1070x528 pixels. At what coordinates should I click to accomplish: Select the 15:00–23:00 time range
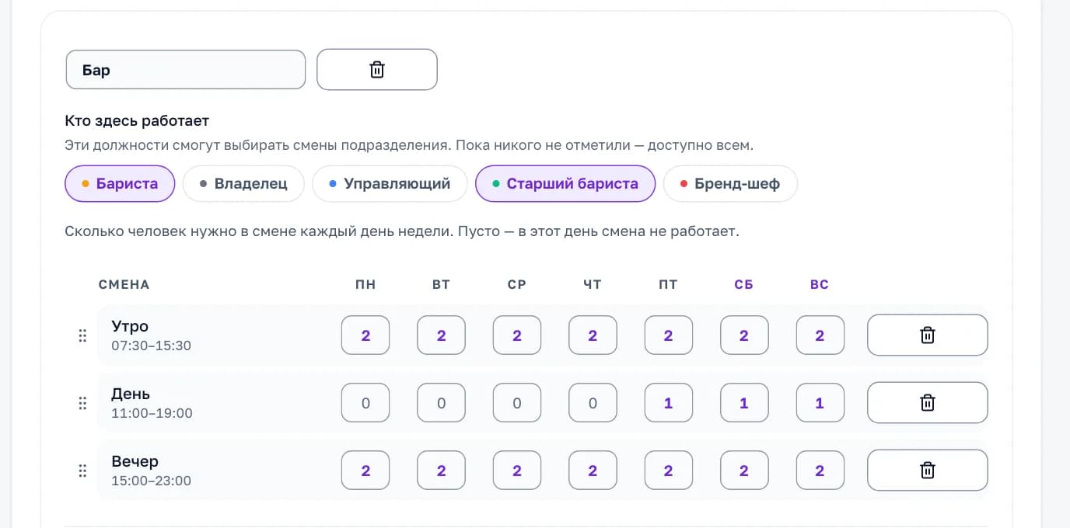coord(151,481)
